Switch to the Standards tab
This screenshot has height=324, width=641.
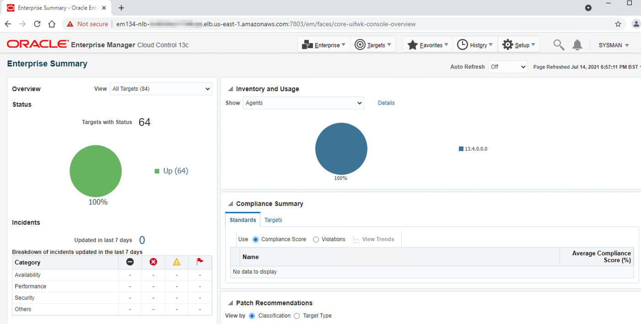pyautogui.click(x=242, y=220)
